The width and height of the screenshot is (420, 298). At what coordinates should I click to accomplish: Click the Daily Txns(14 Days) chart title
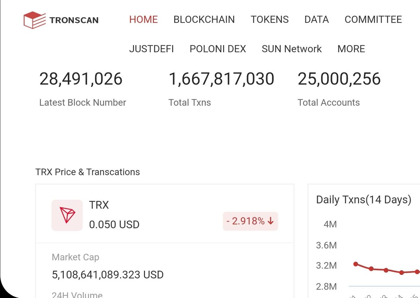point(364,200)
